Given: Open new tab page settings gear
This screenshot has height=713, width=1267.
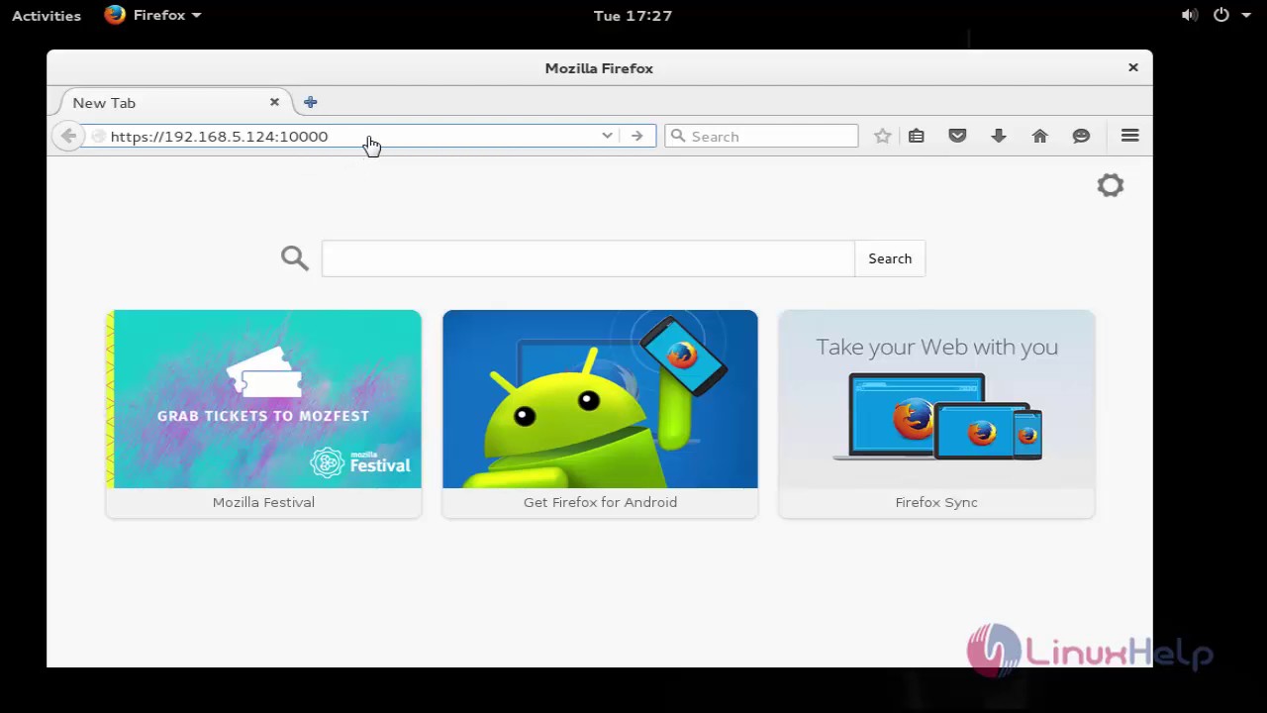Looking at the screenshot, I should pyautogui.click(x=1111, y=185).
